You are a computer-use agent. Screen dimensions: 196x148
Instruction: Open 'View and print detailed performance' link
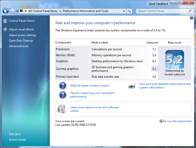coord(165,86)
